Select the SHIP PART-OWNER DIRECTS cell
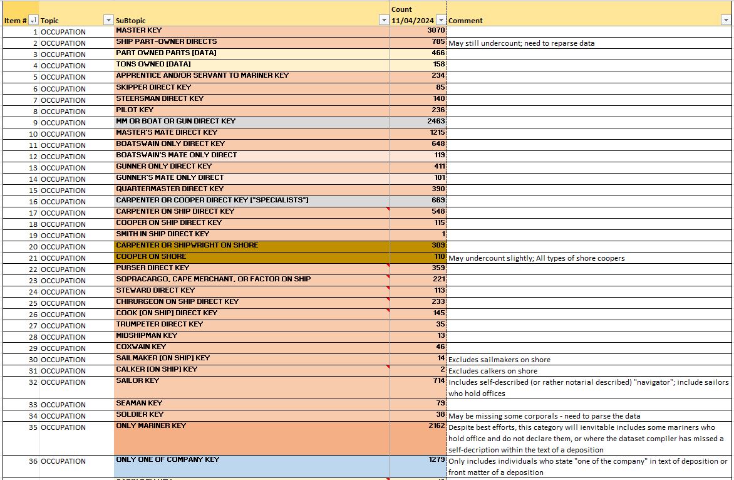The height and width of the screenshot is (480, 734). click(x=251, y=42)
